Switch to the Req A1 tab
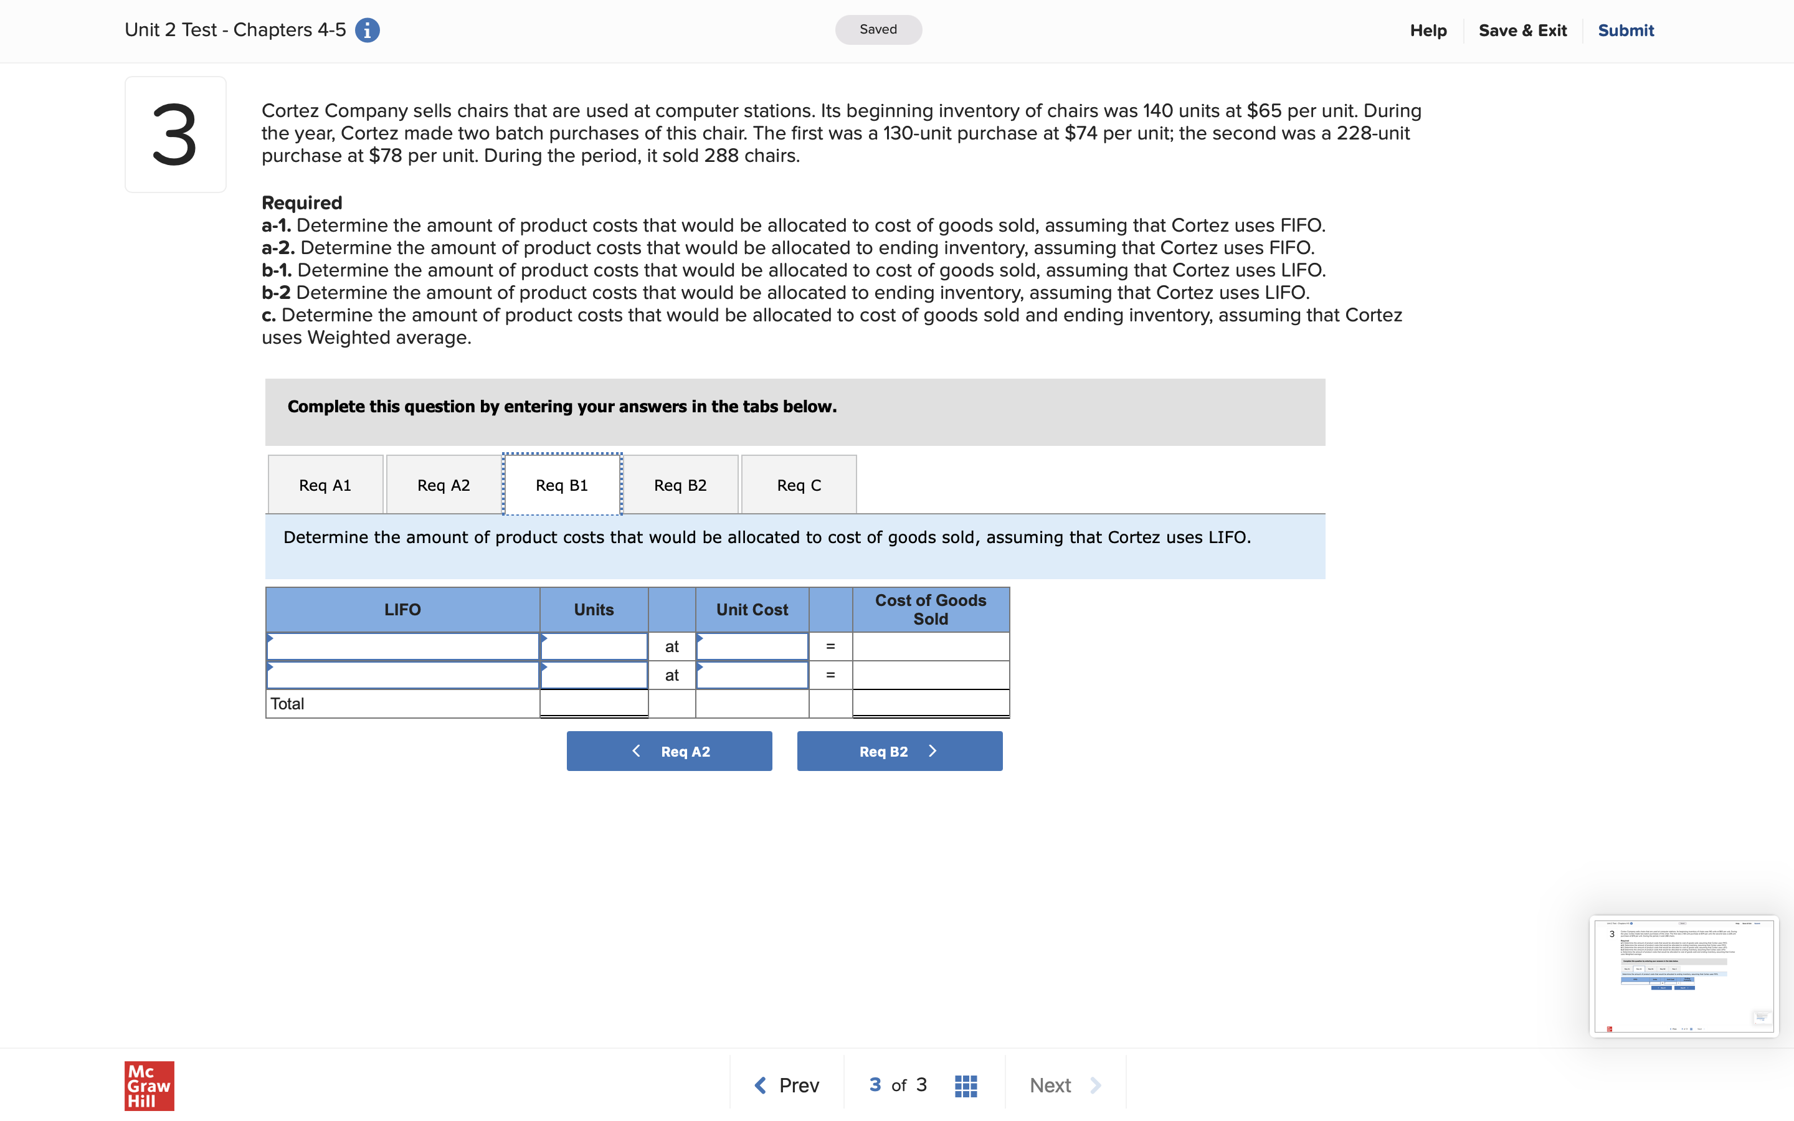 tap(325, 485)
